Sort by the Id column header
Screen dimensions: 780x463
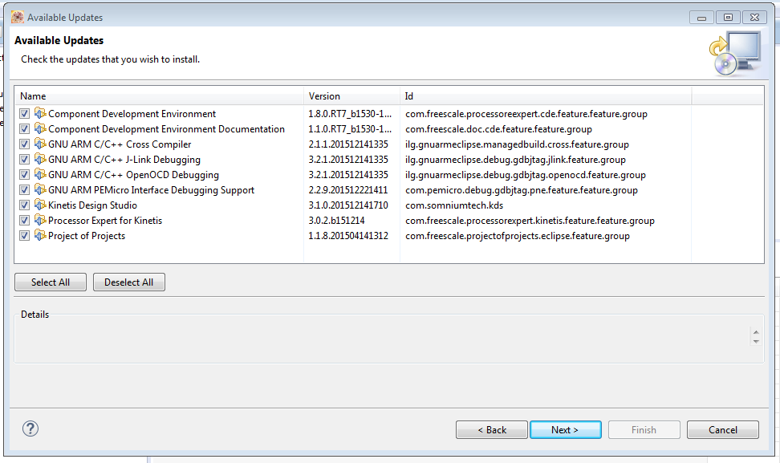coord(546,96)
